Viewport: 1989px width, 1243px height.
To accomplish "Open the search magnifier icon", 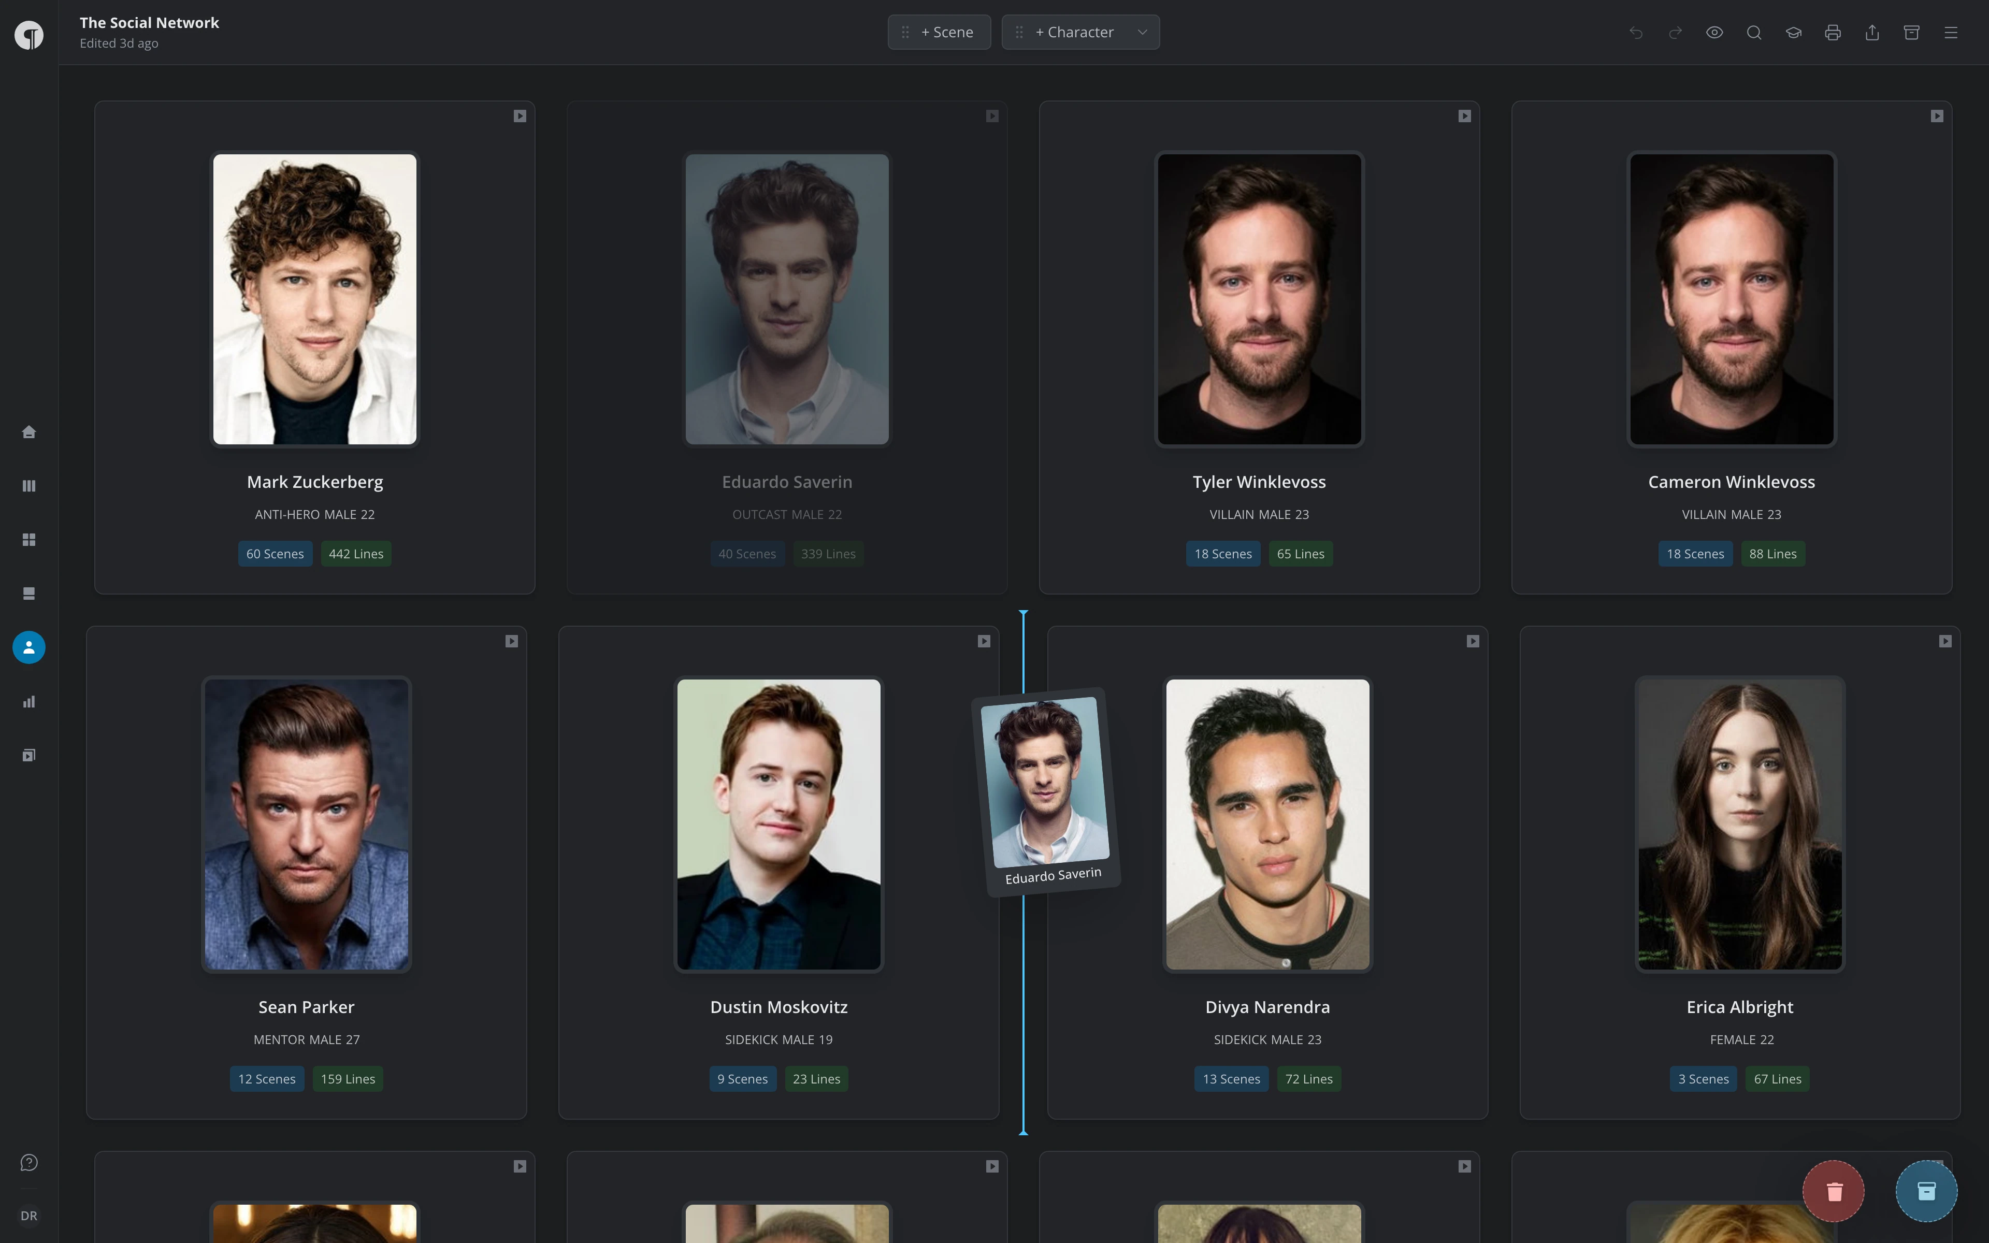I will tap(1754, 32).
